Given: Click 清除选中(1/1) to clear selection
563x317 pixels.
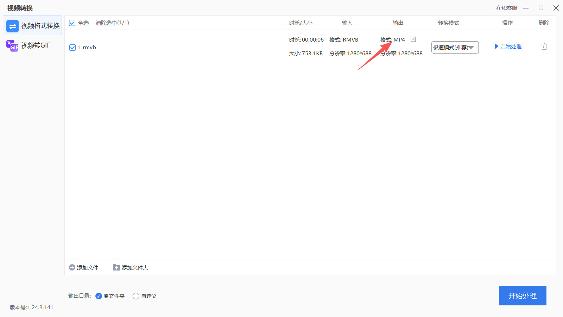Looking at the screenshot, I should pyautogui.click(x=112, y=23).
